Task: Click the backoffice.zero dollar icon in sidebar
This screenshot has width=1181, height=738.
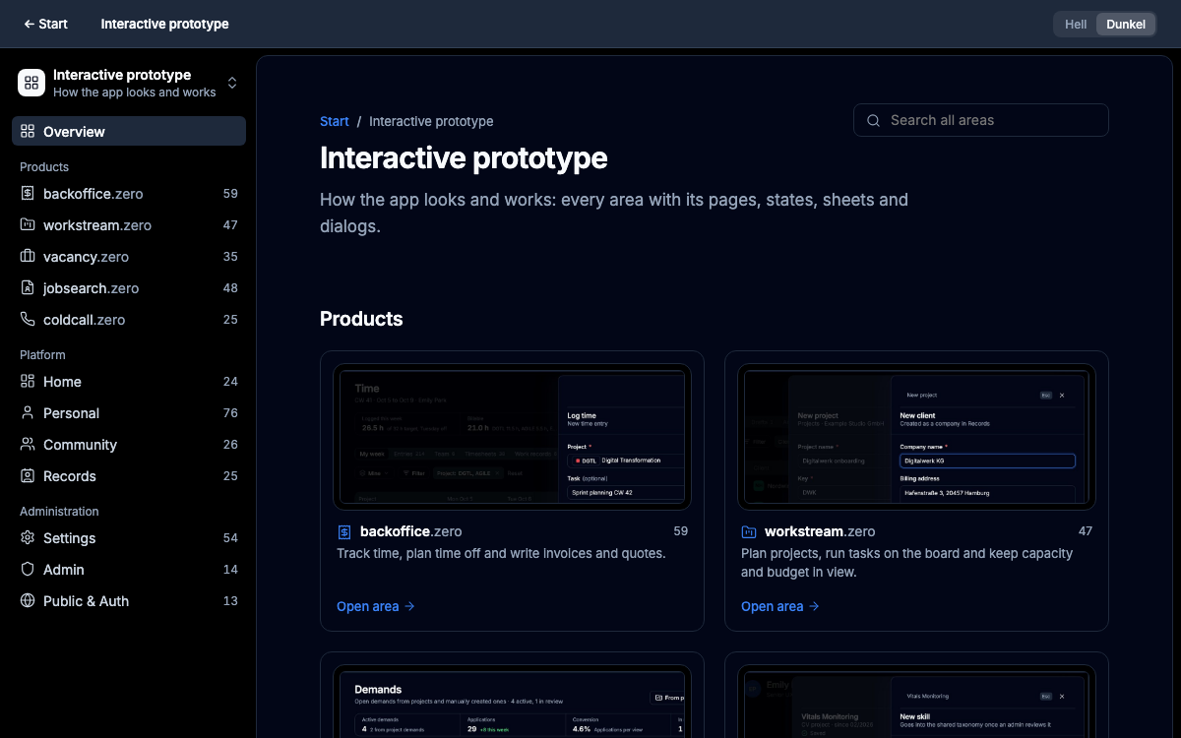Action: (28, 194)
